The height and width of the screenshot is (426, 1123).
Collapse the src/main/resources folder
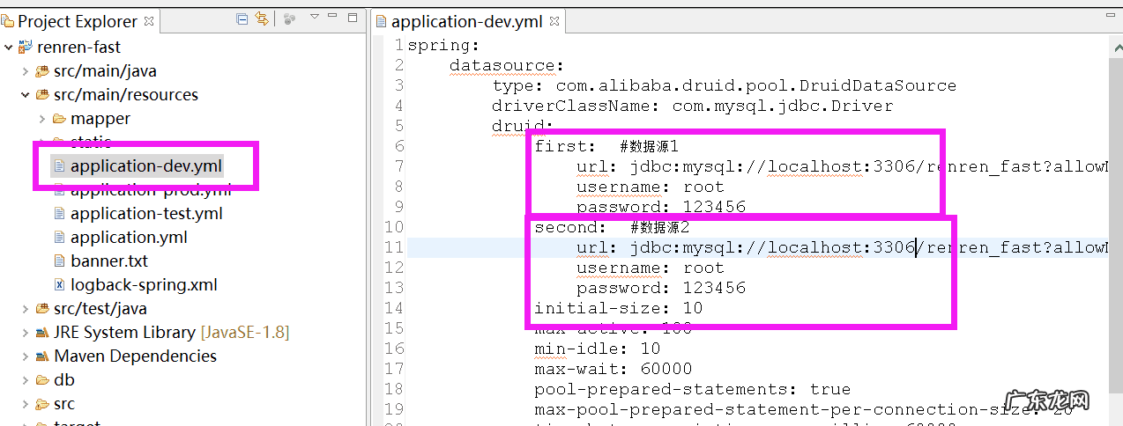coord(26,94)
